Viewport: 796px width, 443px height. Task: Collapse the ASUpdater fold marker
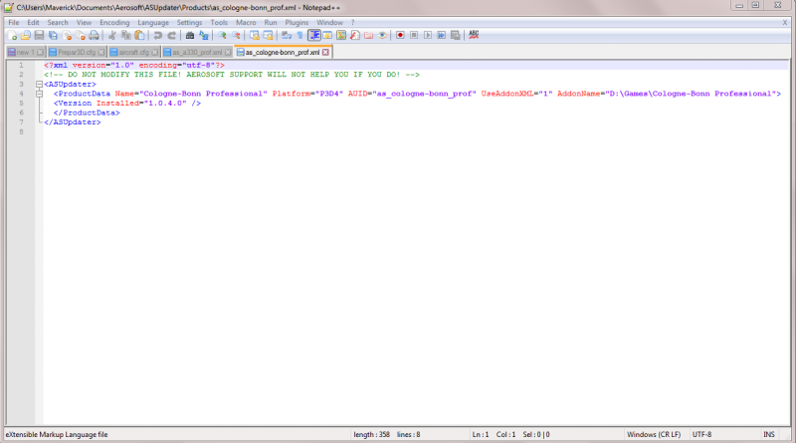point(39,85)
